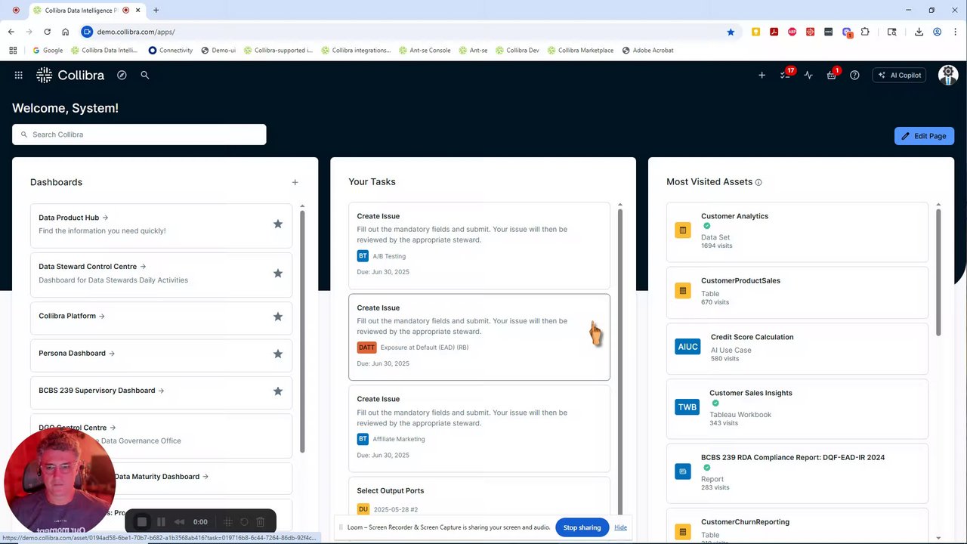Go back with the browser back arrow
The height and width of the screenshot is (544, 967).
pos(11,32)
